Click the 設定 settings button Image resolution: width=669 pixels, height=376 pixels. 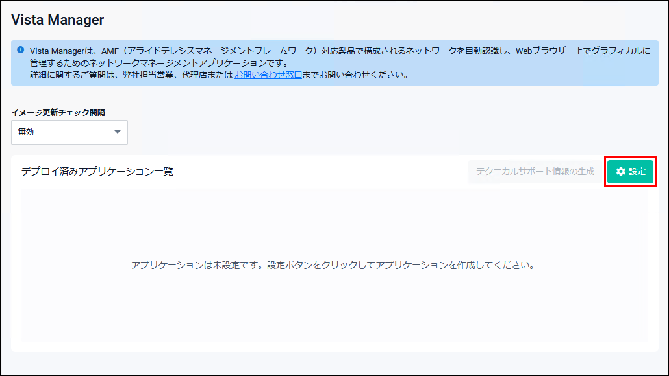(x=630, y=172)
